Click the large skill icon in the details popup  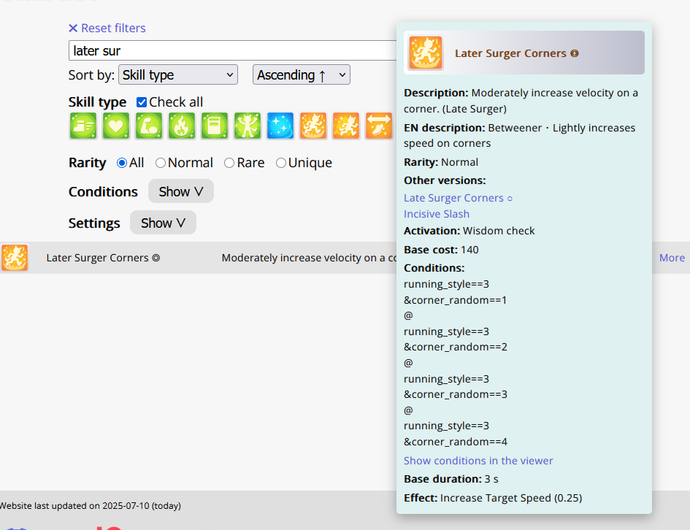tap(425, 53)
